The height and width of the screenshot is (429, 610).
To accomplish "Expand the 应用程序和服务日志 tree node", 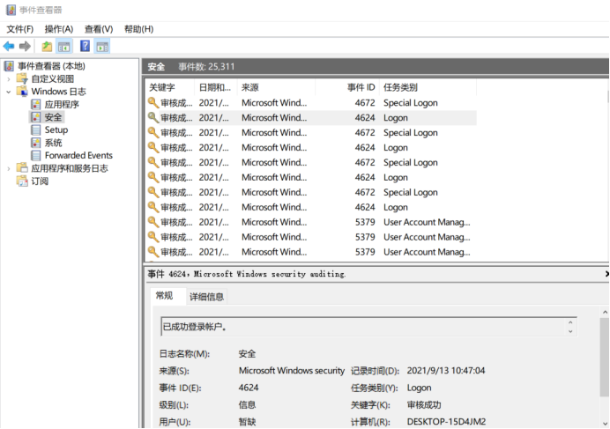I will pos(9,168).
